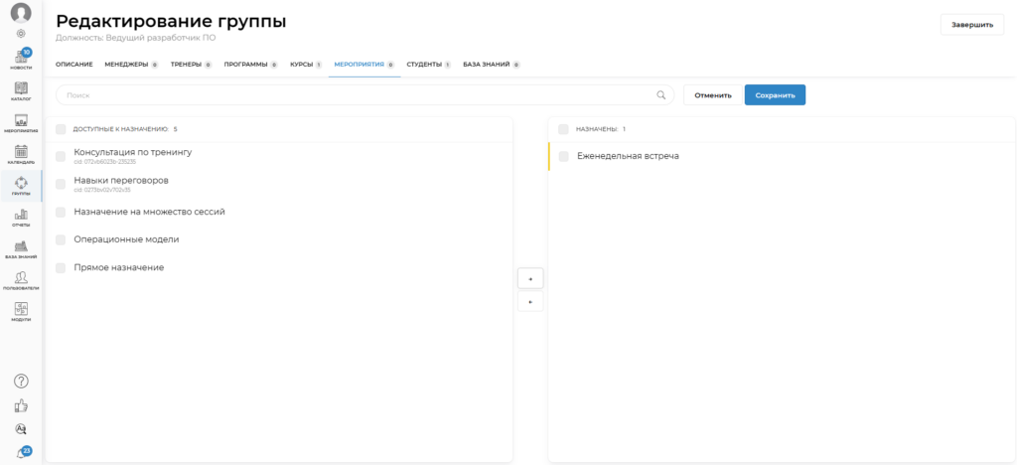This screenshot has width=1017, height=465.
Task: Click the right arrow to assign selected
Action: click(530, 278)
